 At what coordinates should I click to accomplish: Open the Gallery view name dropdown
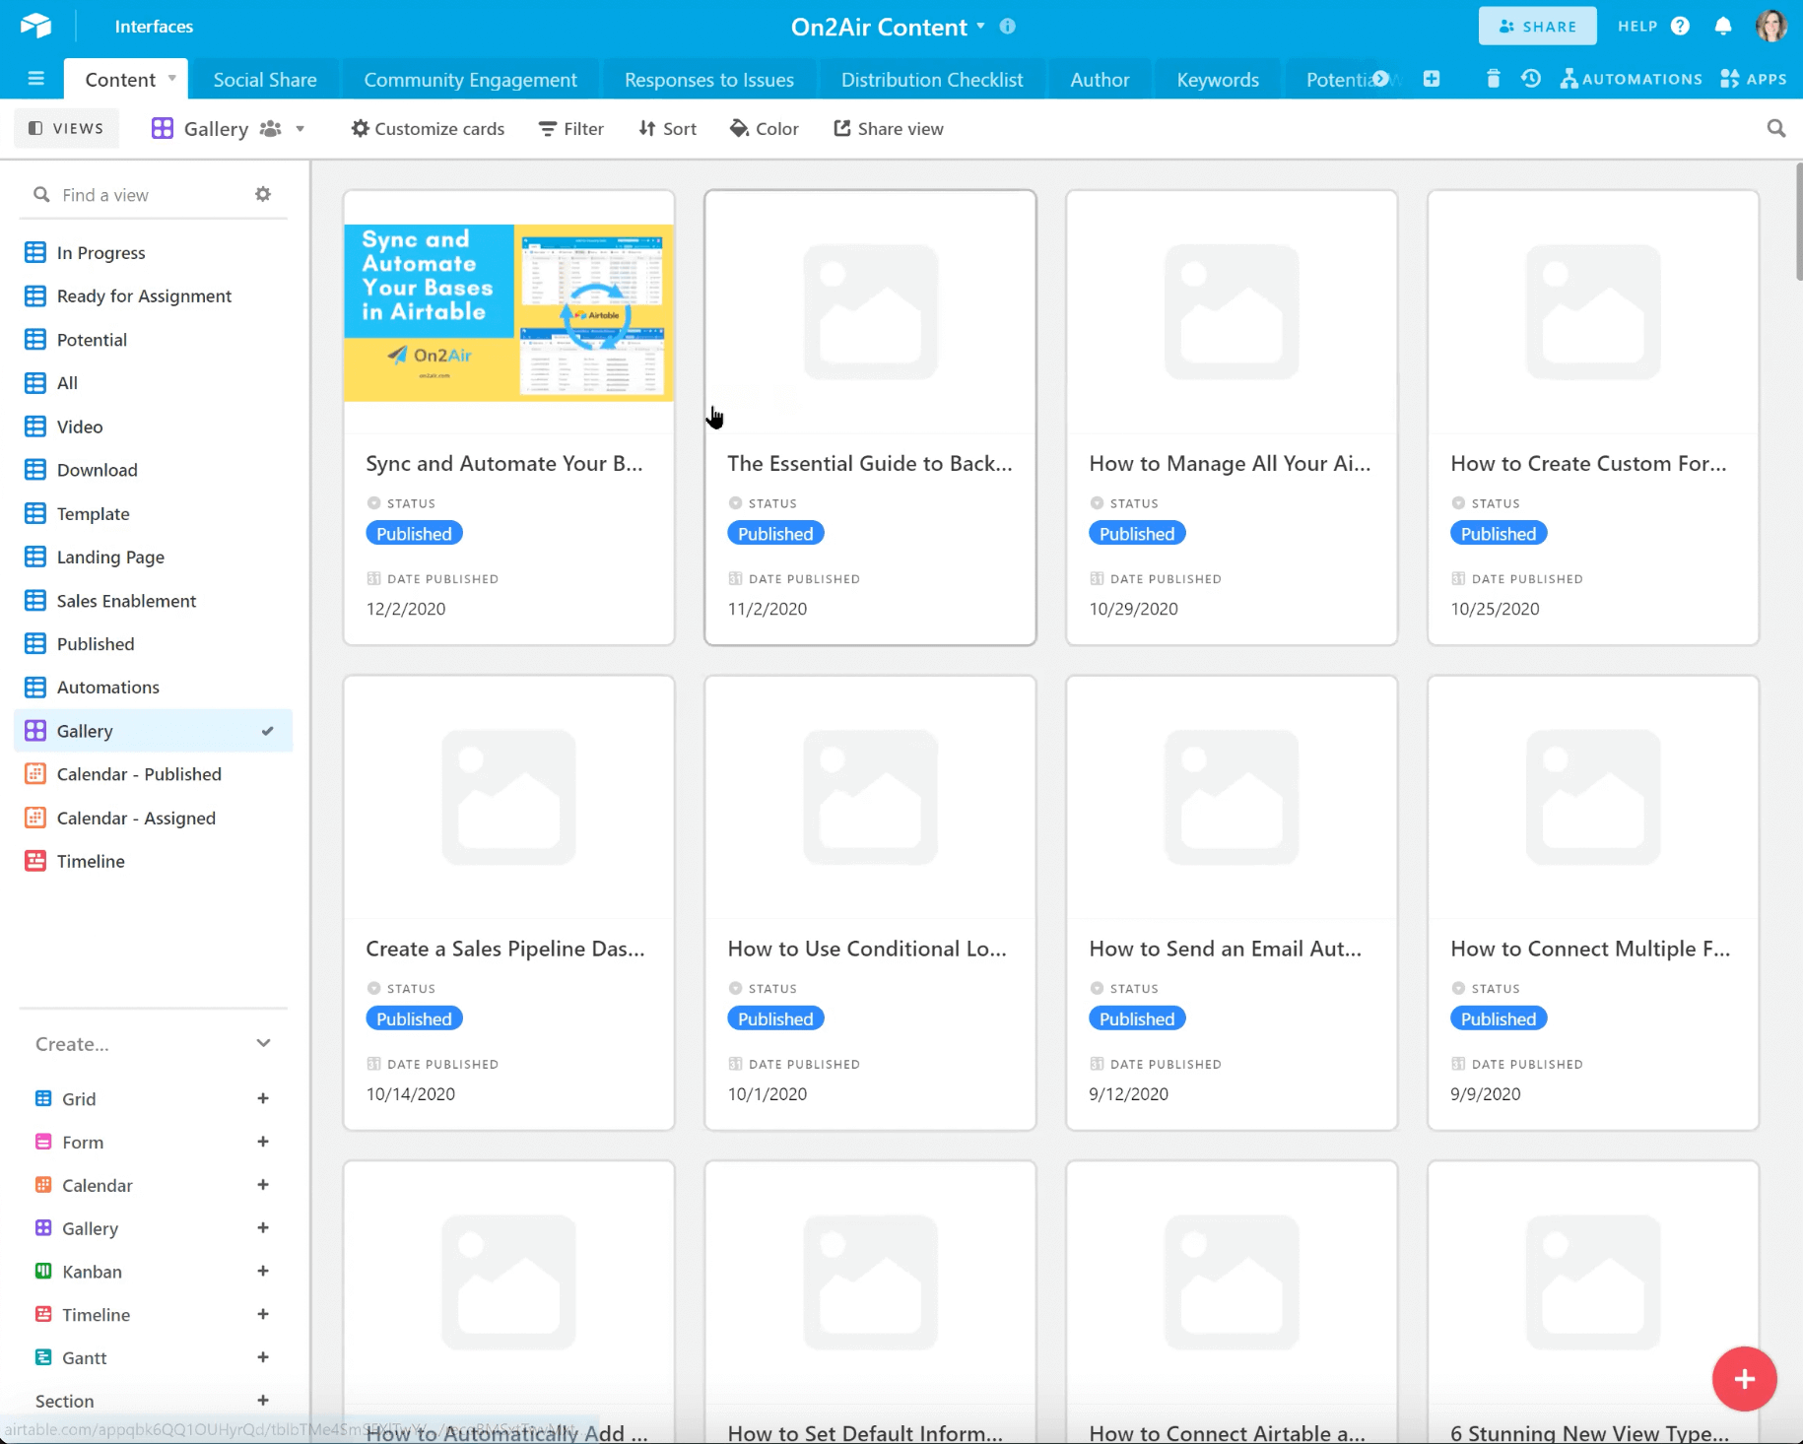coord(300,129)
